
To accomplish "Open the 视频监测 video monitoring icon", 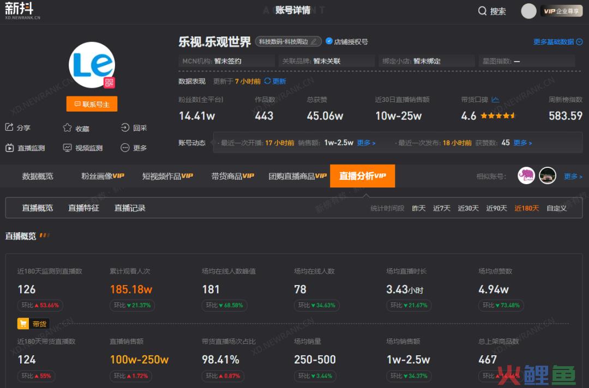I will 67,147.
